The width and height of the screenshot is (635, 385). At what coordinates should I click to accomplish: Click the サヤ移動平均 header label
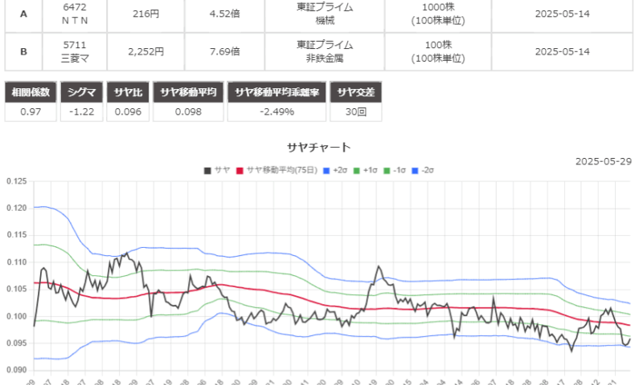click(187, 92)
